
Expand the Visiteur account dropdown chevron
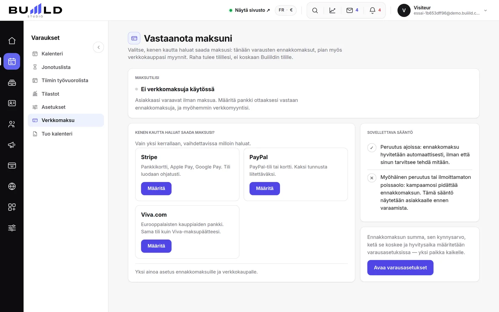click(x=485, y=10)
